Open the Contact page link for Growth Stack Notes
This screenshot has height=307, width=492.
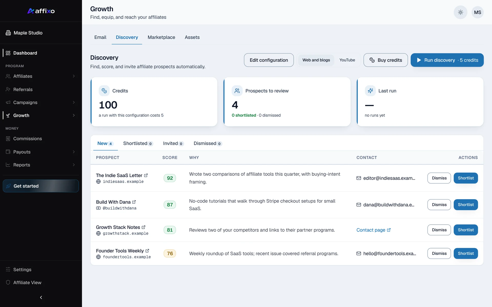pyautogui.click(x=374, y=230)
